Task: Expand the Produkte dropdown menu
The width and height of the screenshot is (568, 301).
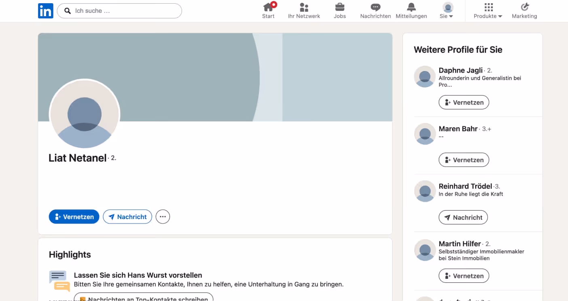Action: pos(488,16)
